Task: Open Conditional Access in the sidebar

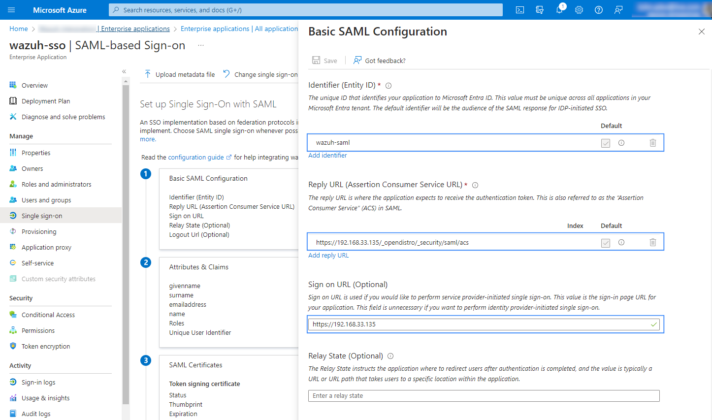Action: [x=48, y=315]
